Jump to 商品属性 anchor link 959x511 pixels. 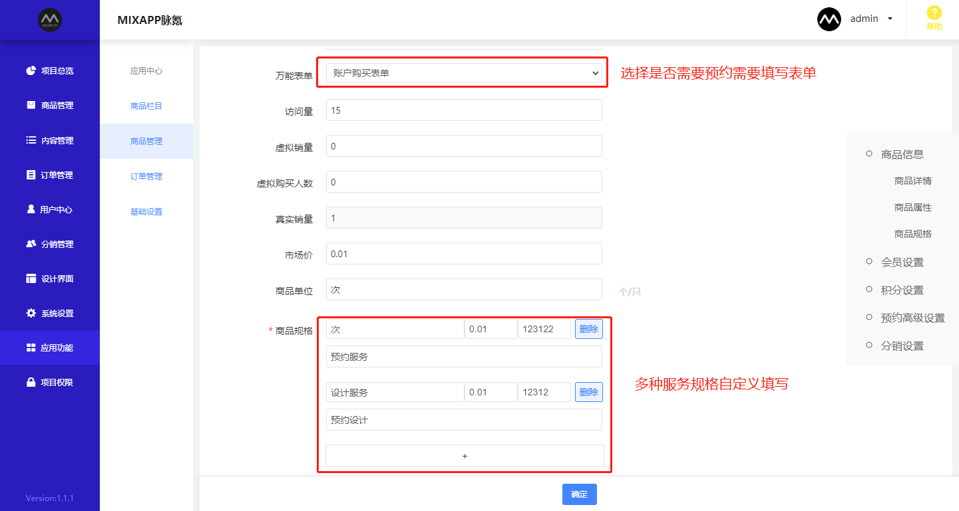[913, 207]
